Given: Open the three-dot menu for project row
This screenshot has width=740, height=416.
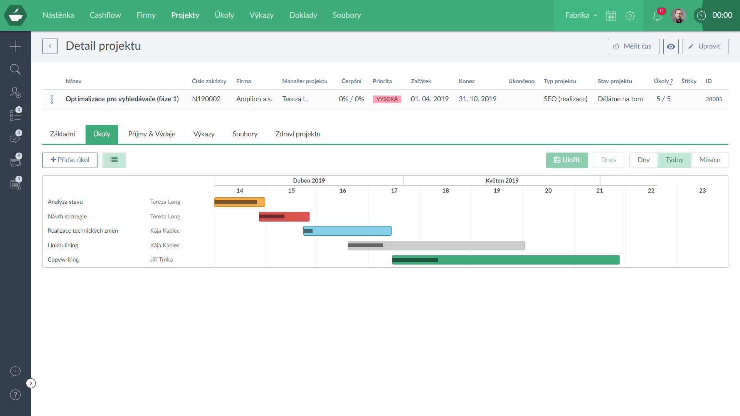Looking at the screenshot, I should 52,99.
